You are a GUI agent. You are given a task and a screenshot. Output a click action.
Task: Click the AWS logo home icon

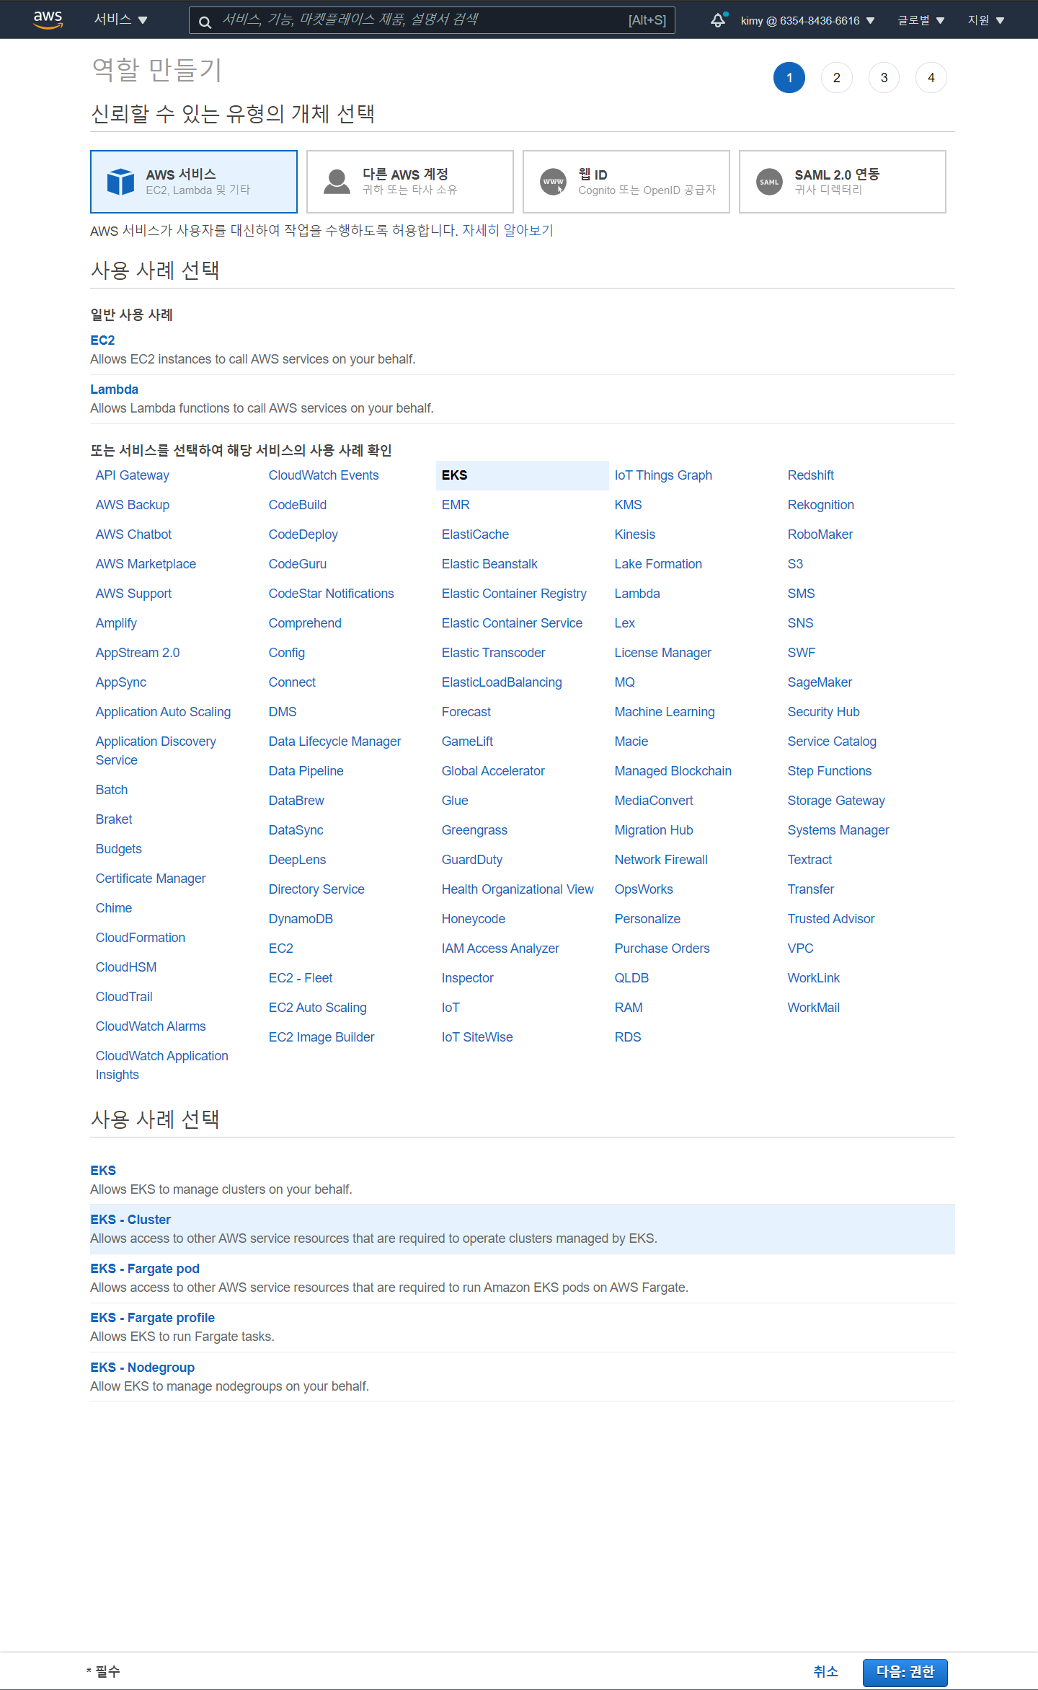48,19
